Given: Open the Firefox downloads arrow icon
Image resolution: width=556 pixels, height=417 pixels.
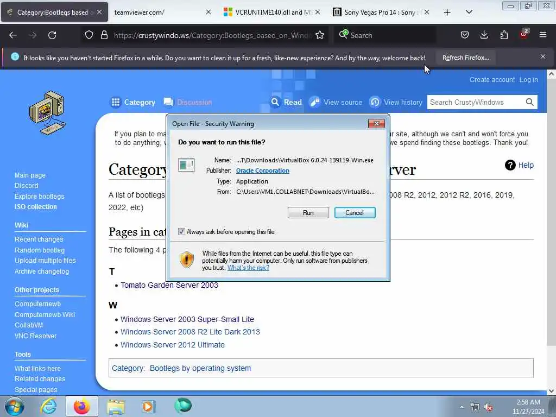Looking at the screenshot, I should click(484, 35).
